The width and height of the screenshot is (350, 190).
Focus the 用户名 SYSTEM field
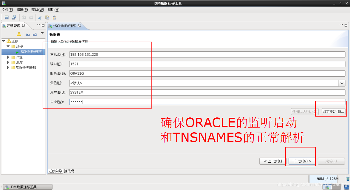[207, 92]
